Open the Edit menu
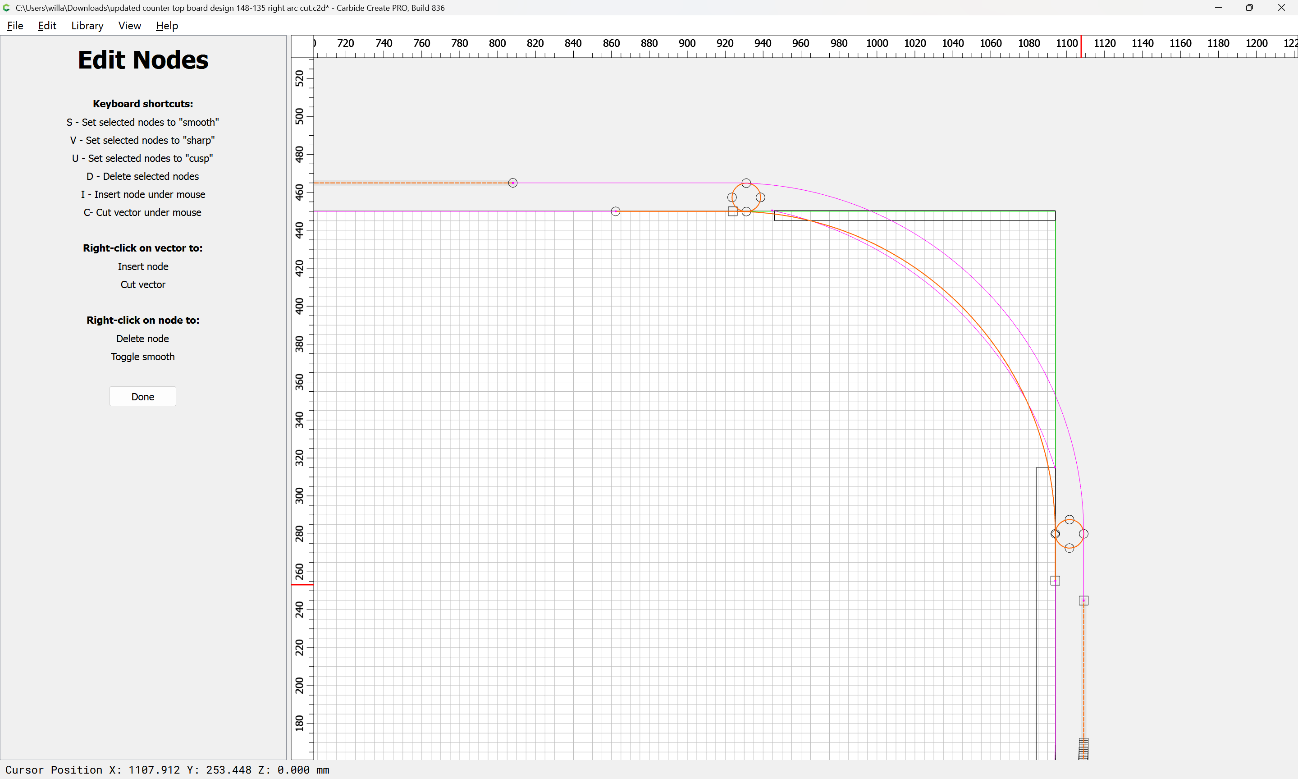Viewport: 1298px width, 779px height. pyautogui.click(x=47, y=26)
